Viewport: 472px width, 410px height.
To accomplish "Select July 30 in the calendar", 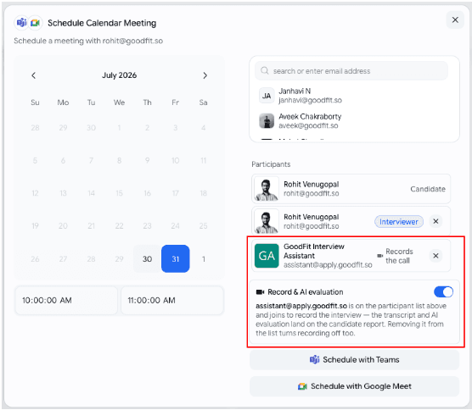I will (147, 258).
